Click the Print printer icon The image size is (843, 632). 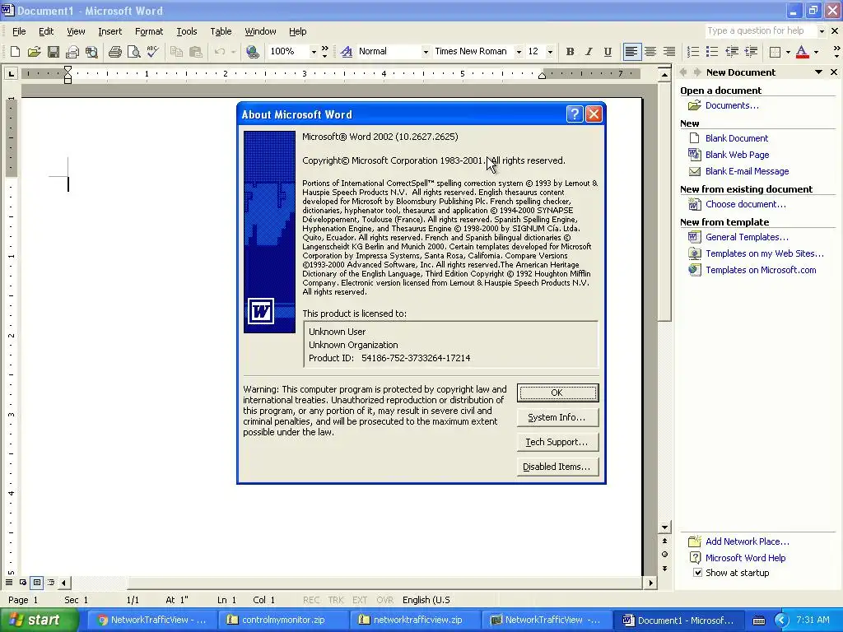point(114,52)
